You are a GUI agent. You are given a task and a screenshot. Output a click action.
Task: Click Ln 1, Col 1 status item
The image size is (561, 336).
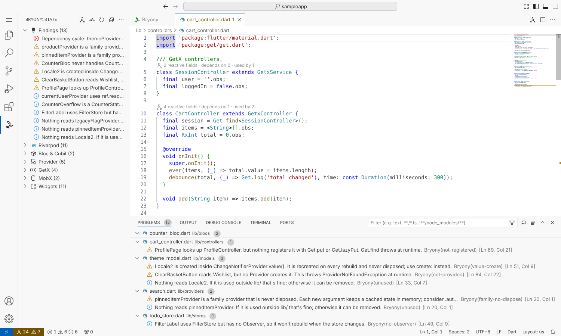(x=431, y=332)
